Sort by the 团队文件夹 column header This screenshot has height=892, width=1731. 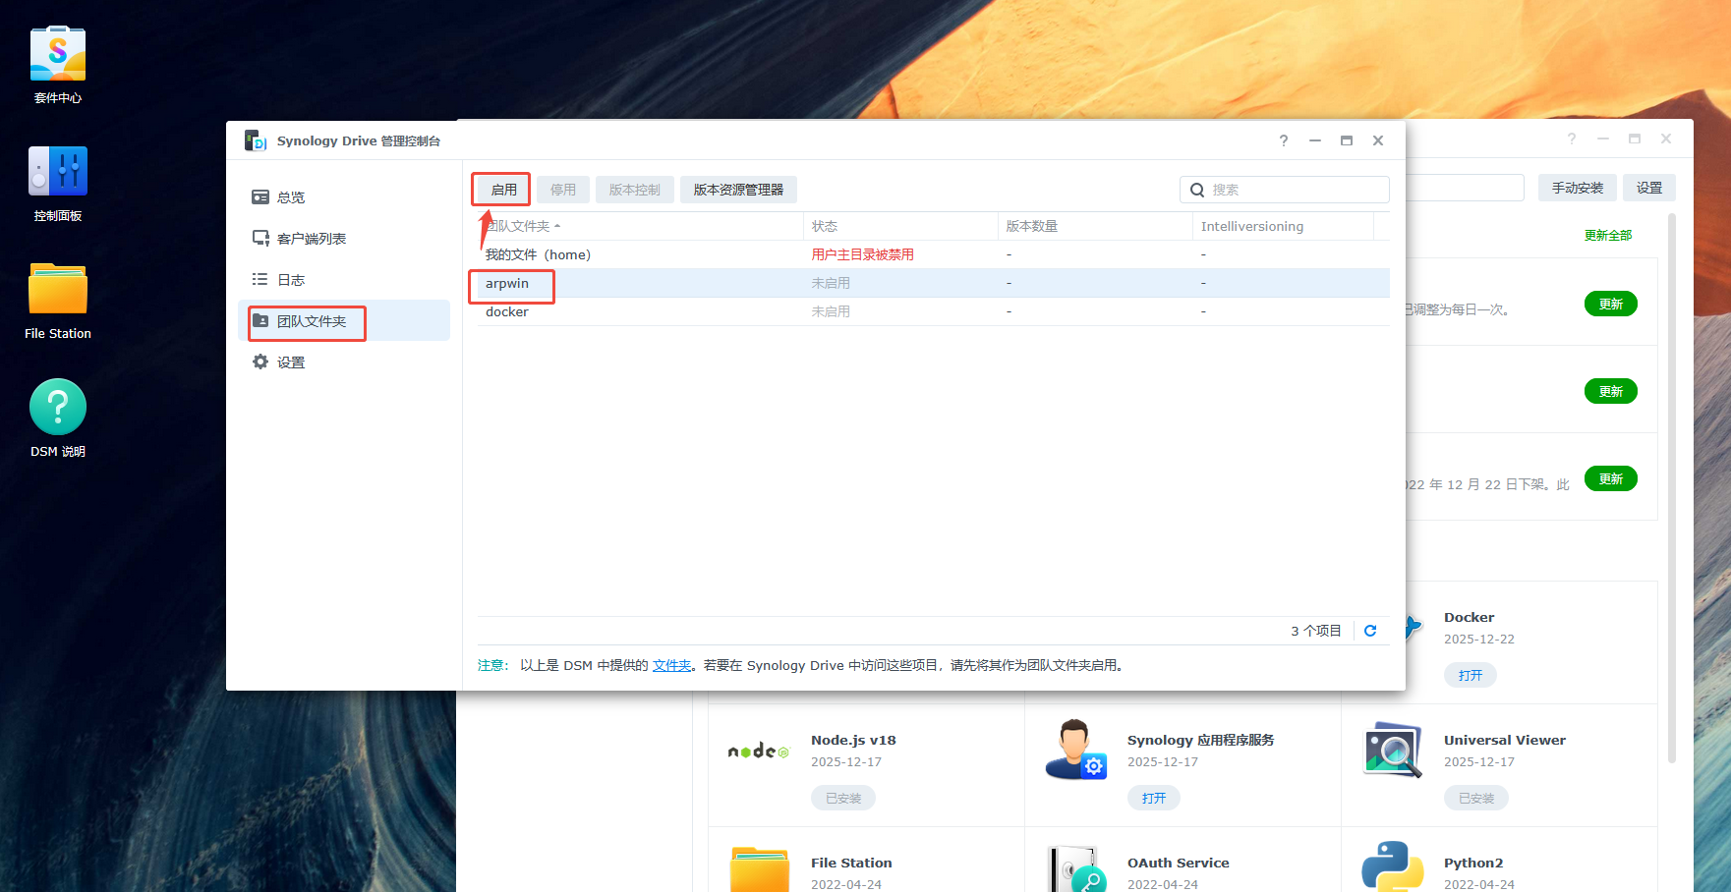(521, 227)
